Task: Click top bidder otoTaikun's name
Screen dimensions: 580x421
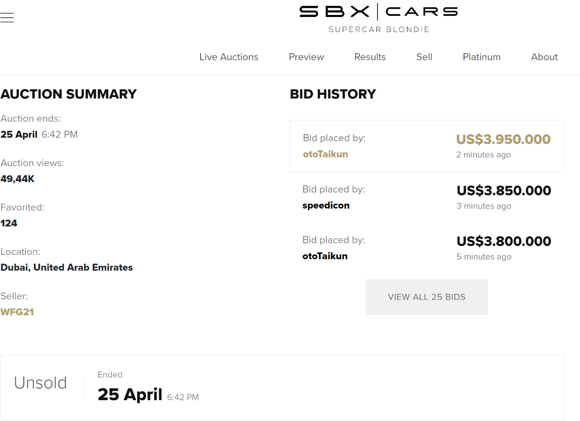Action: [325, 154]
